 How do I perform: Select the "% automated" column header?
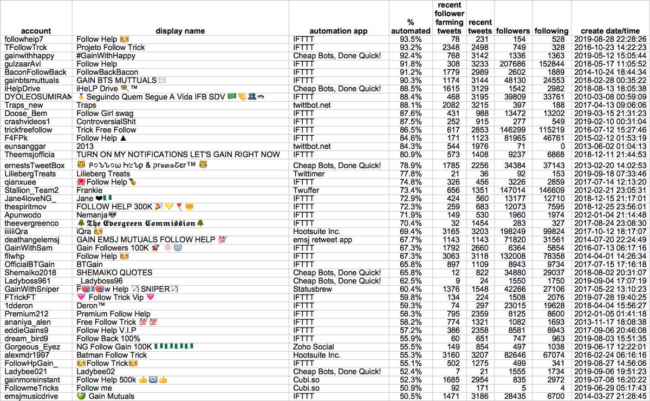tap(410, 27)
